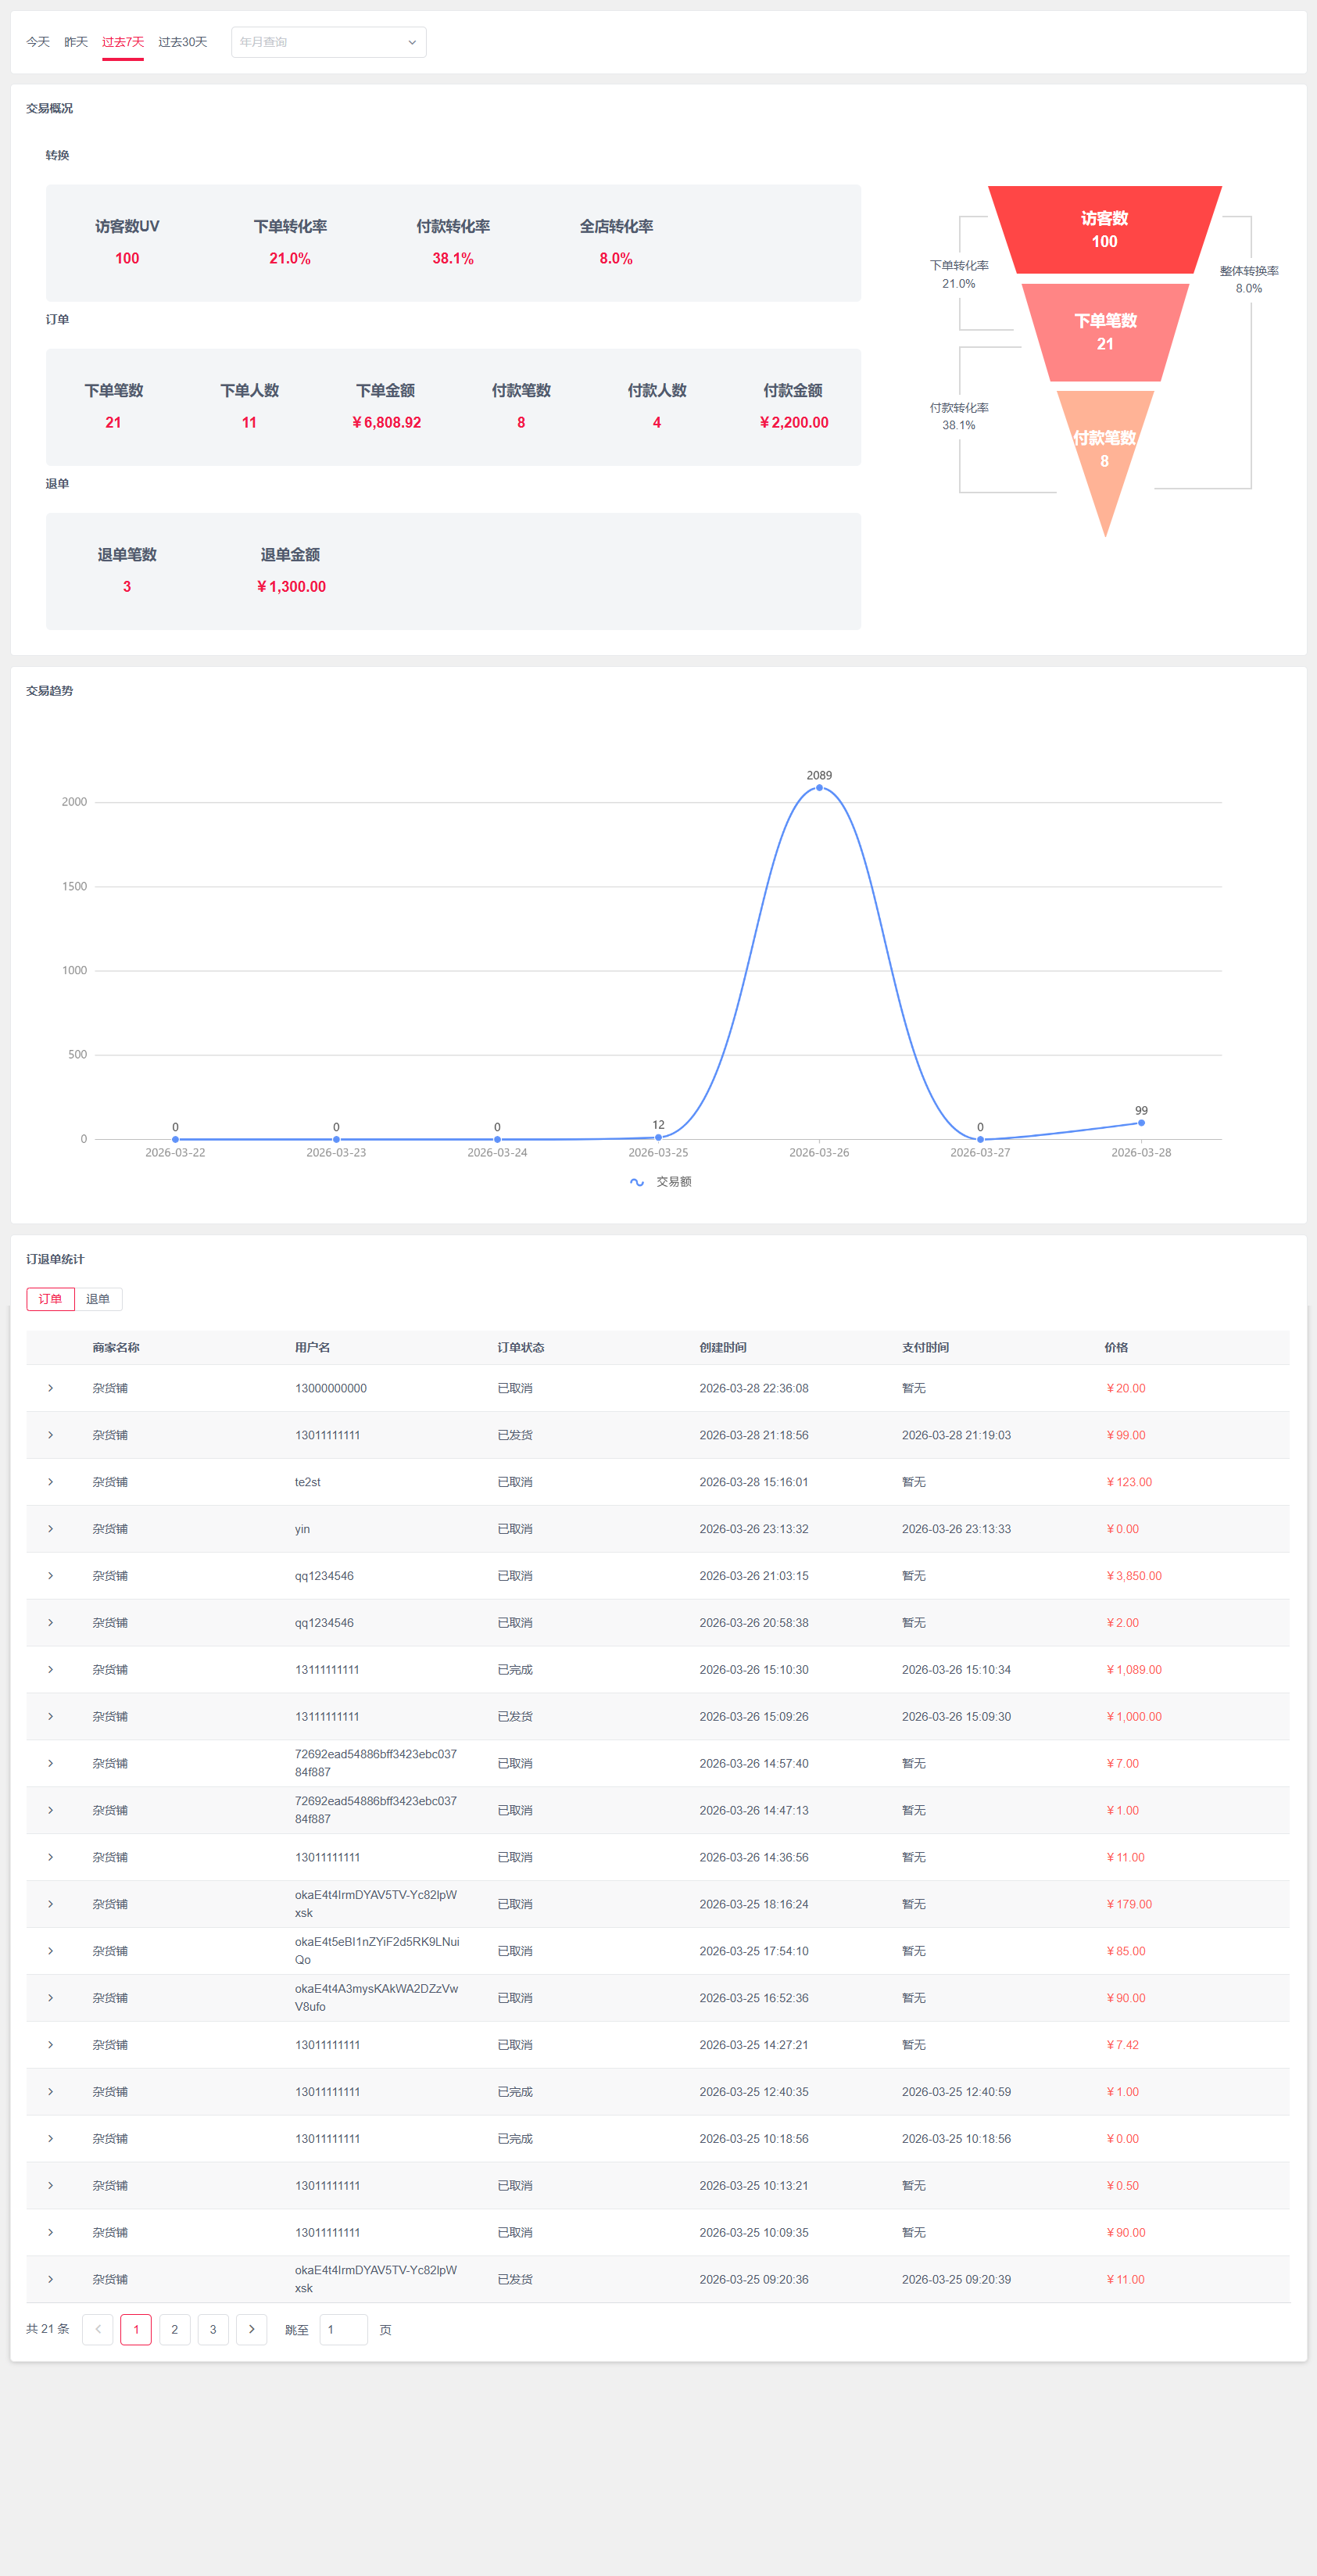Select the 订单 toggle in 订退单统计

[50, 1299]
